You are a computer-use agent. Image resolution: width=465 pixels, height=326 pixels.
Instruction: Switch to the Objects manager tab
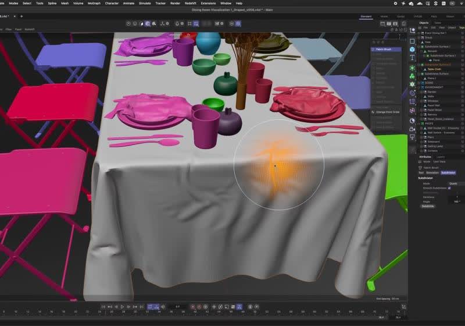tap(424, 23)
